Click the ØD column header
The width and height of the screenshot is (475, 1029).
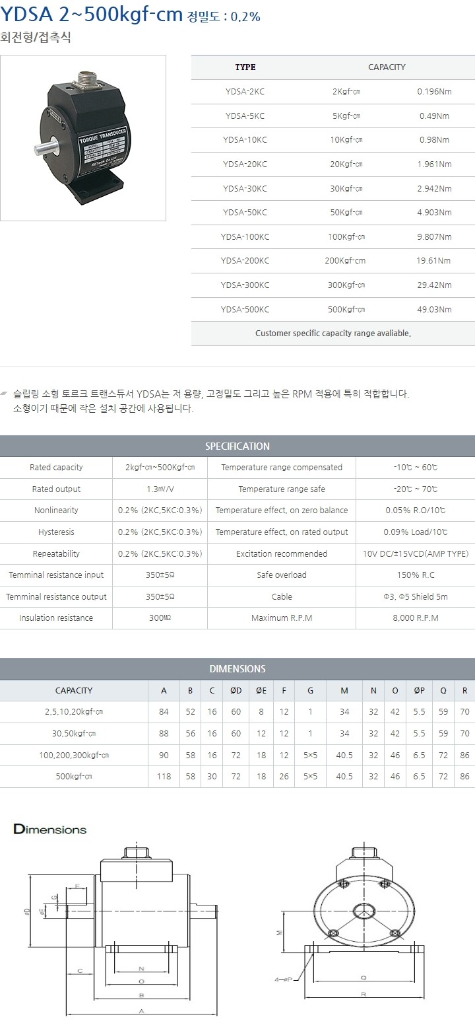(236, 691)
